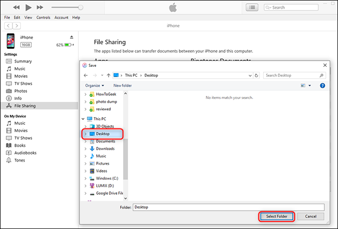This screenshot has height=229, width=338.
Task: Click the Search Desktop field
Action: 294,76
